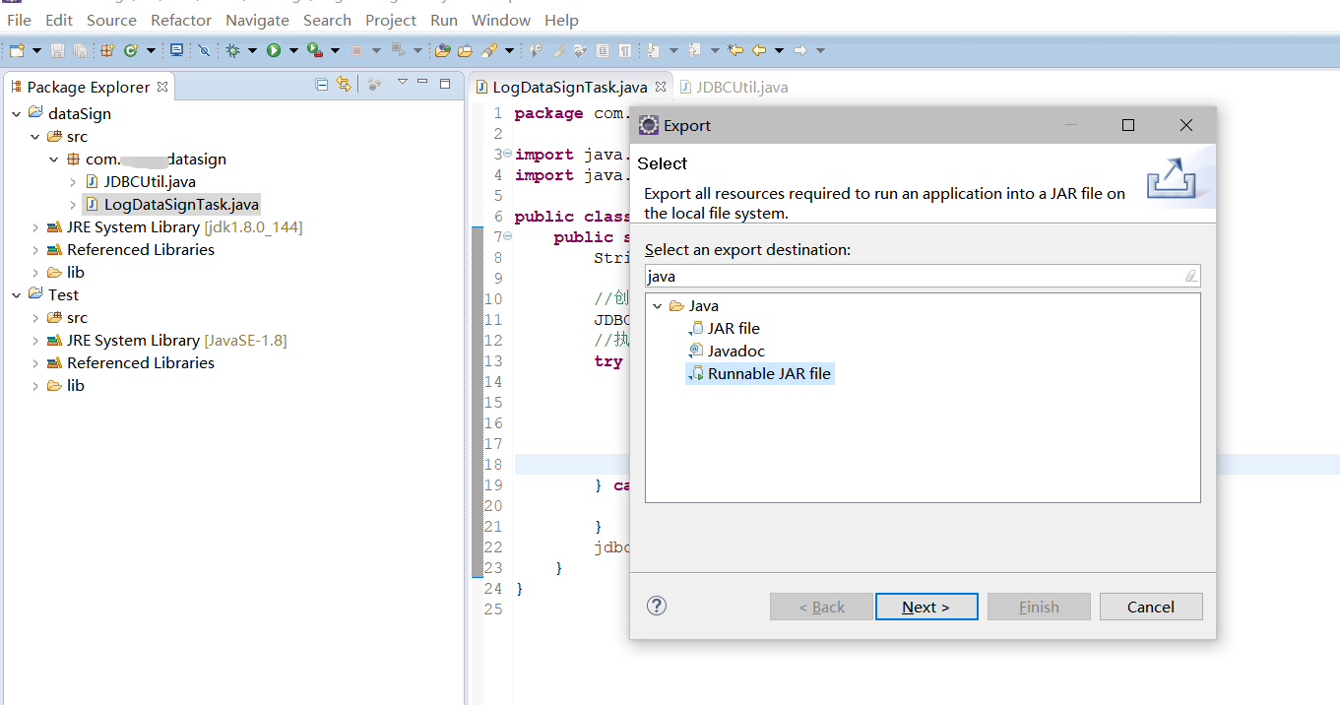Collapse the Test project node
This screenshot has width=1340, height=705.
coord(16,295)
